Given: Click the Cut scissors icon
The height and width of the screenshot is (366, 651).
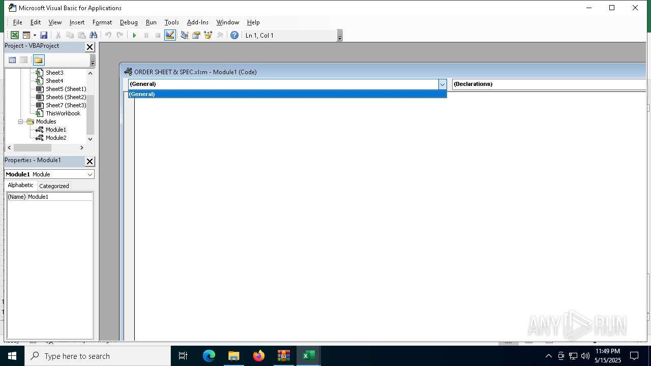Looking at the screenshot, I should 58,35.
